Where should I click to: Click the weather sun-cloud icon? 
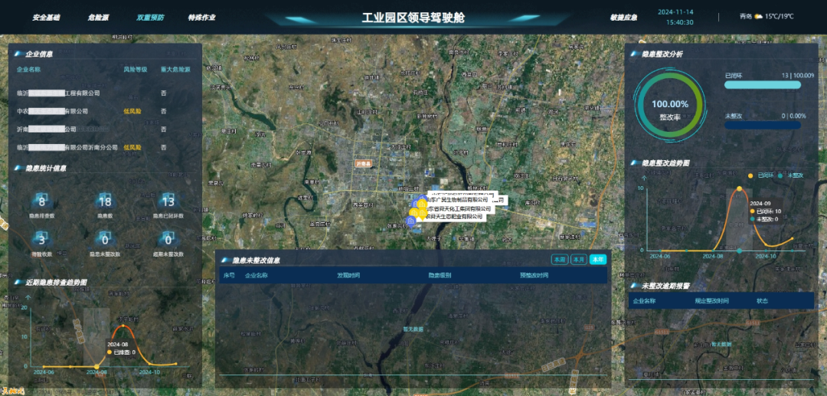click(757, 16)
